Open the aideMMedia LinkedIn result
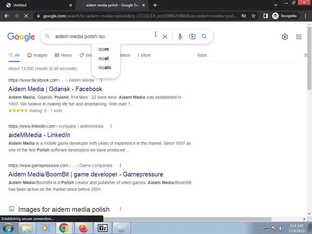This screenshot has width=312, height=234. [x=39, y=135]
